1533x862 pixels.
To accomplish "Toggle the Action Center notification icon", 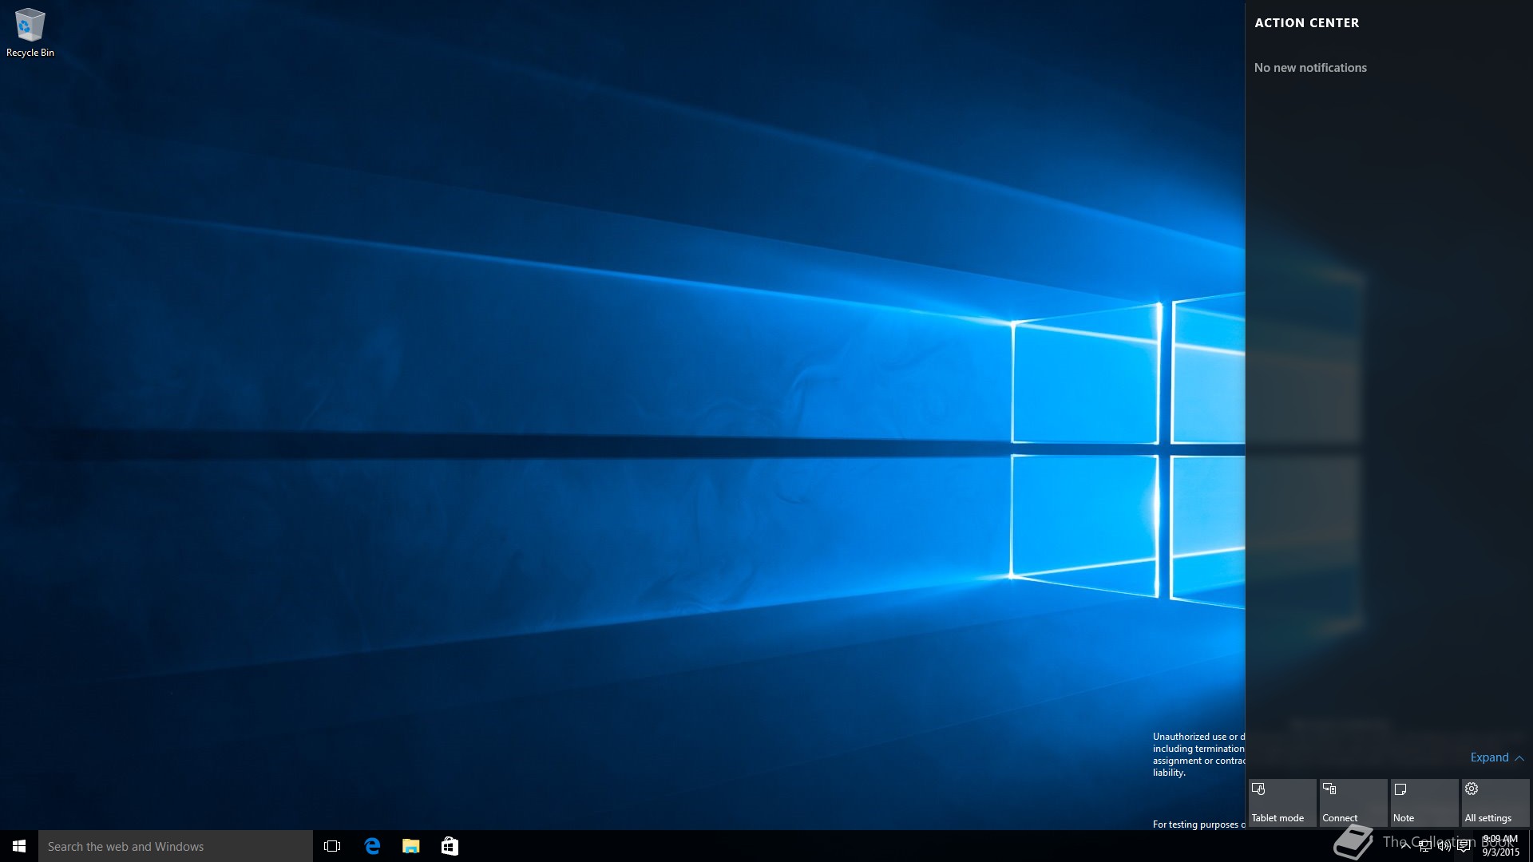I will [x=1463, y=846].
